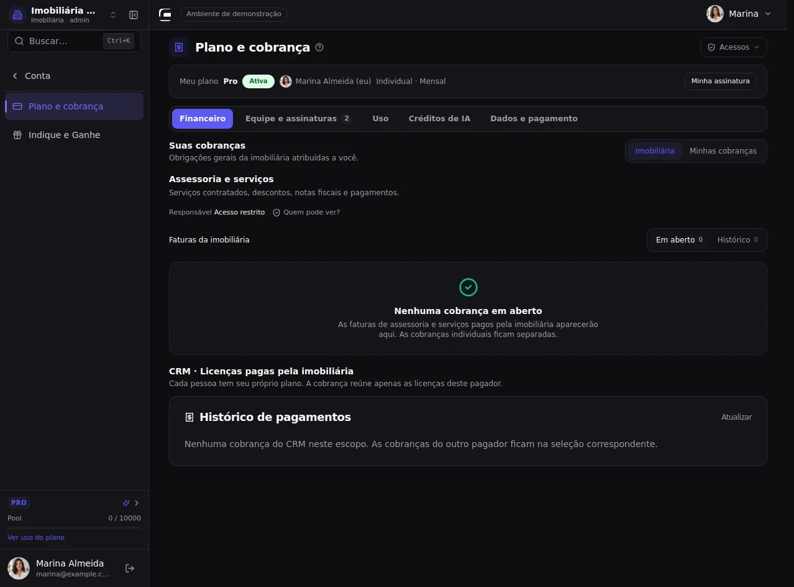Viewport: 794px width, 587px height.
Task: Click the Ctrl+K shortcut badge
Action: coord(119,41)
